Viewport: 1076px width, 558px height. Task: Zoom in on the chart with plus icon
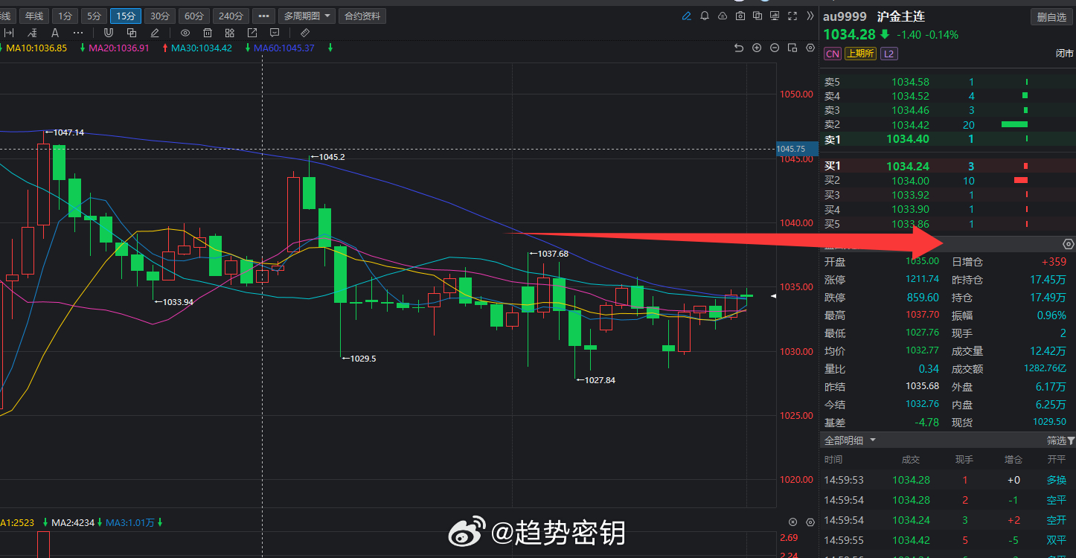[757, 48]
